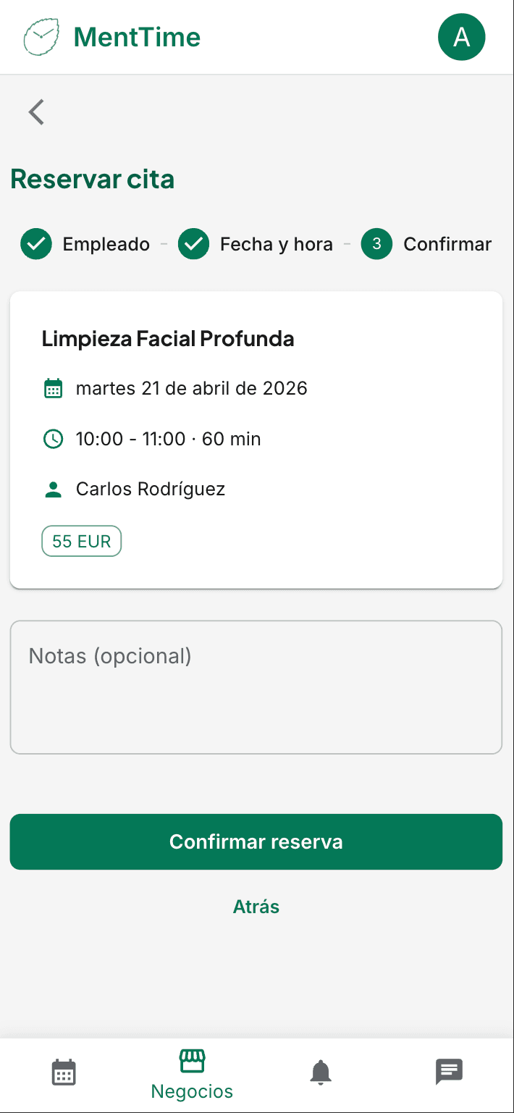Open messages via the chat icon
Image resolution: width=514 pixels, height=1113 pixels.
coord(448,1072)
